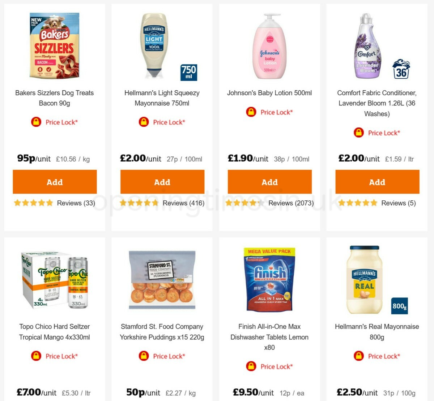Click the 750 ml size badge on Hellmann's Light
The image size is (434, 401).
188,72
